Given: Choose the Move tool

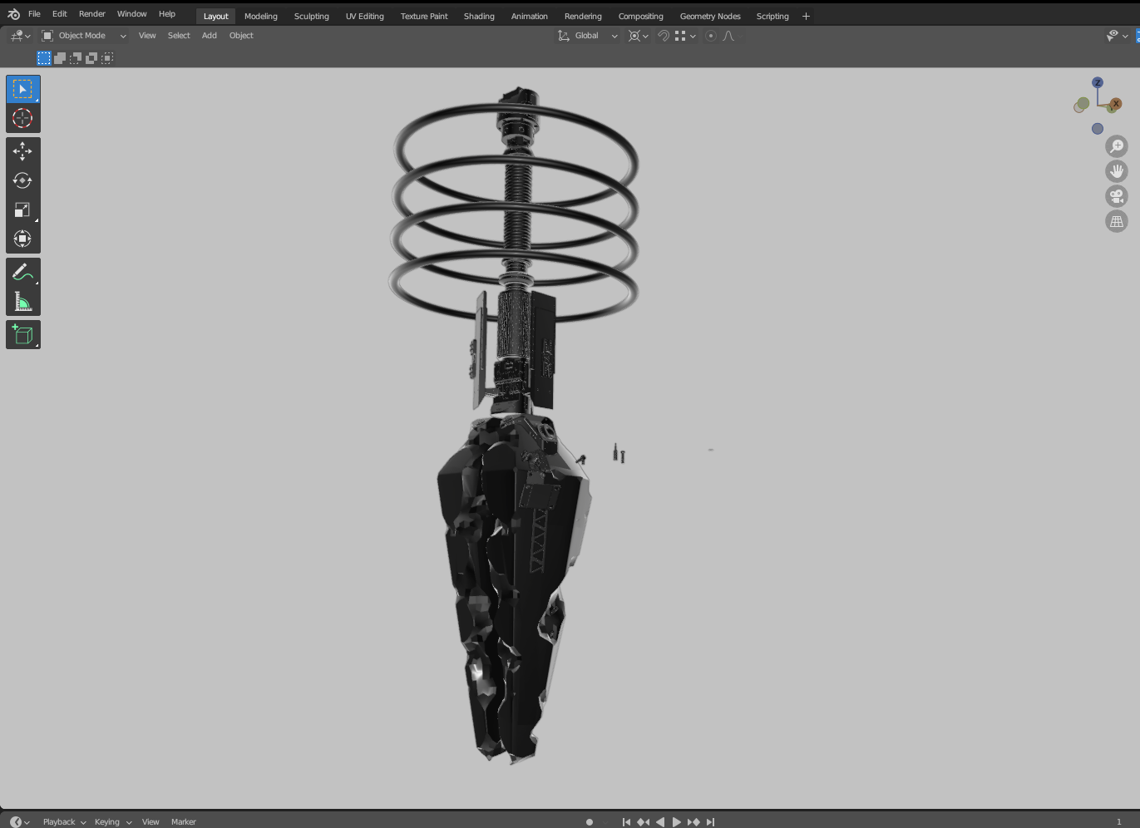Looking at the screenshot, I should pos(22,150).
